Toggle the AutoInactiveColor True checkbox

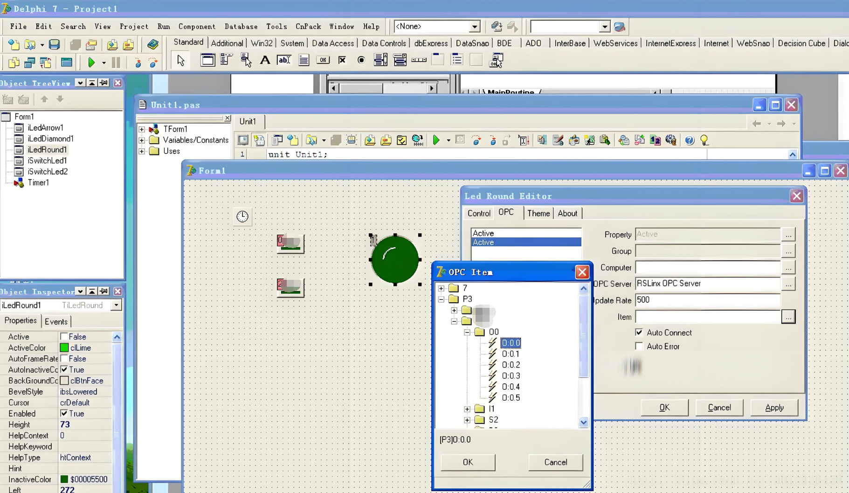coord(64,369)
